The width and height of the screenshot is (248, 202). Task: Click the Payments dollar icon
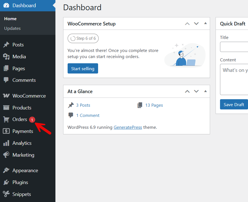(x=6, y=131)
